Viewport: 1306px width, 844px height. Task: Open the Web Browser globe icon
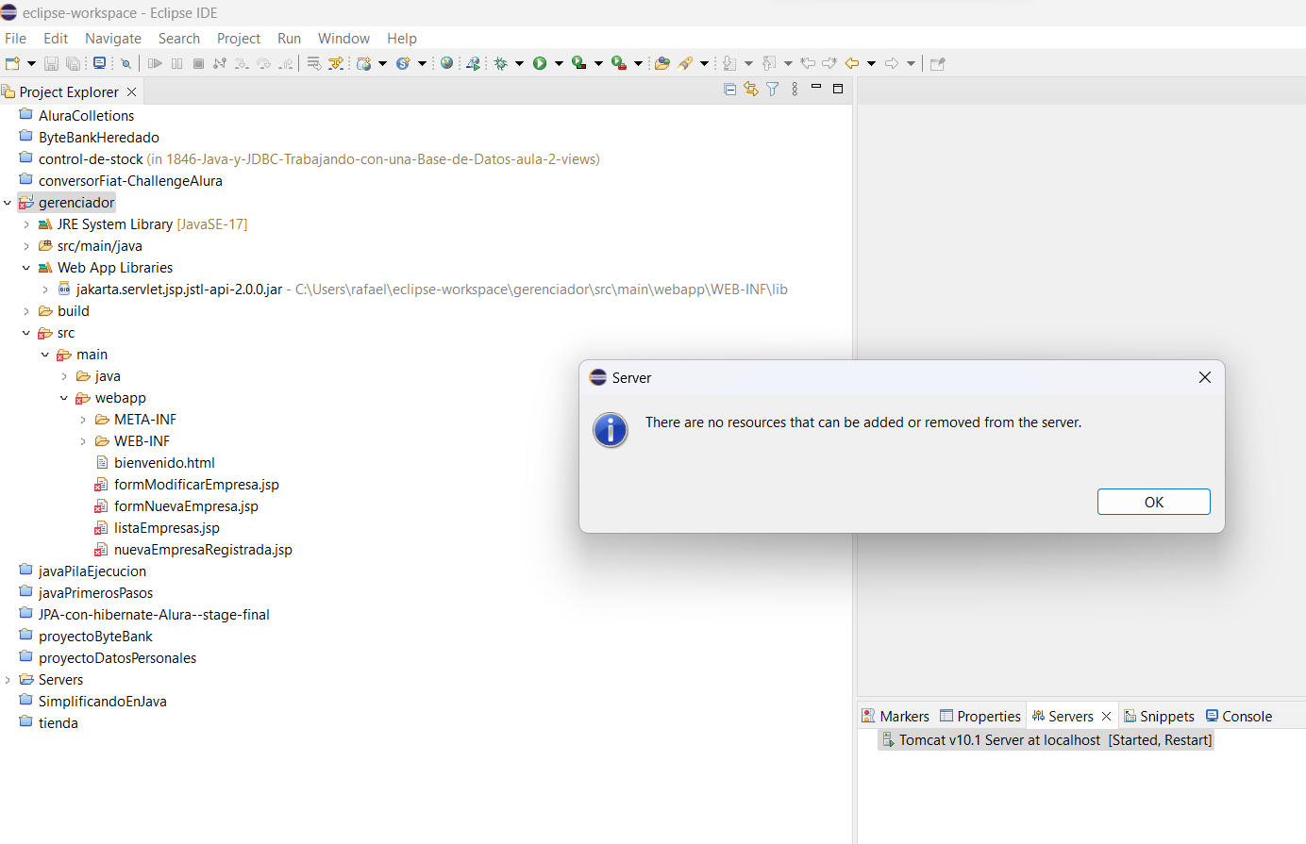446,63
